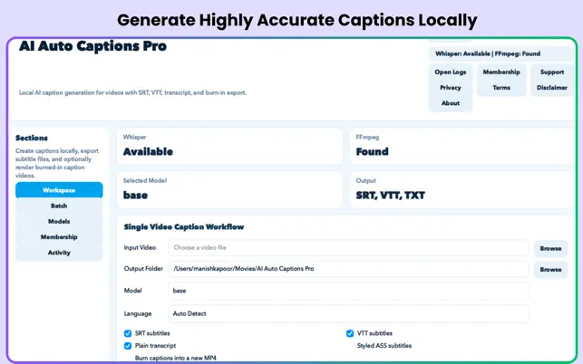Click the 'AI Auto Captions Pro' title
Screen dimensions: 583x364
click(93, 46)
